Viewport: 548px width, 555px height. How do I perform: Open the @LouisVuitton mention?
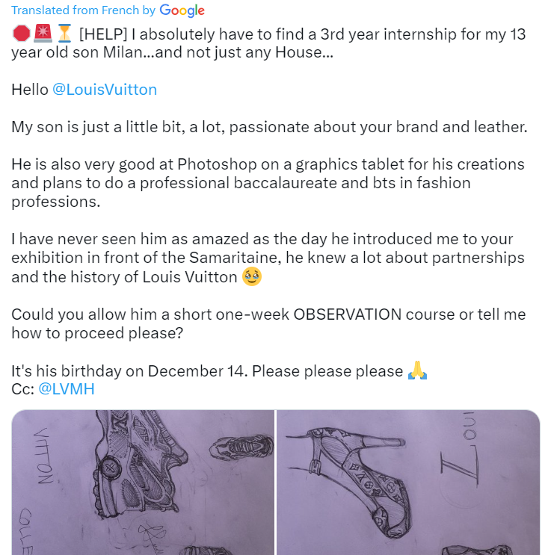pyautogui.click(x=105, y=90)
